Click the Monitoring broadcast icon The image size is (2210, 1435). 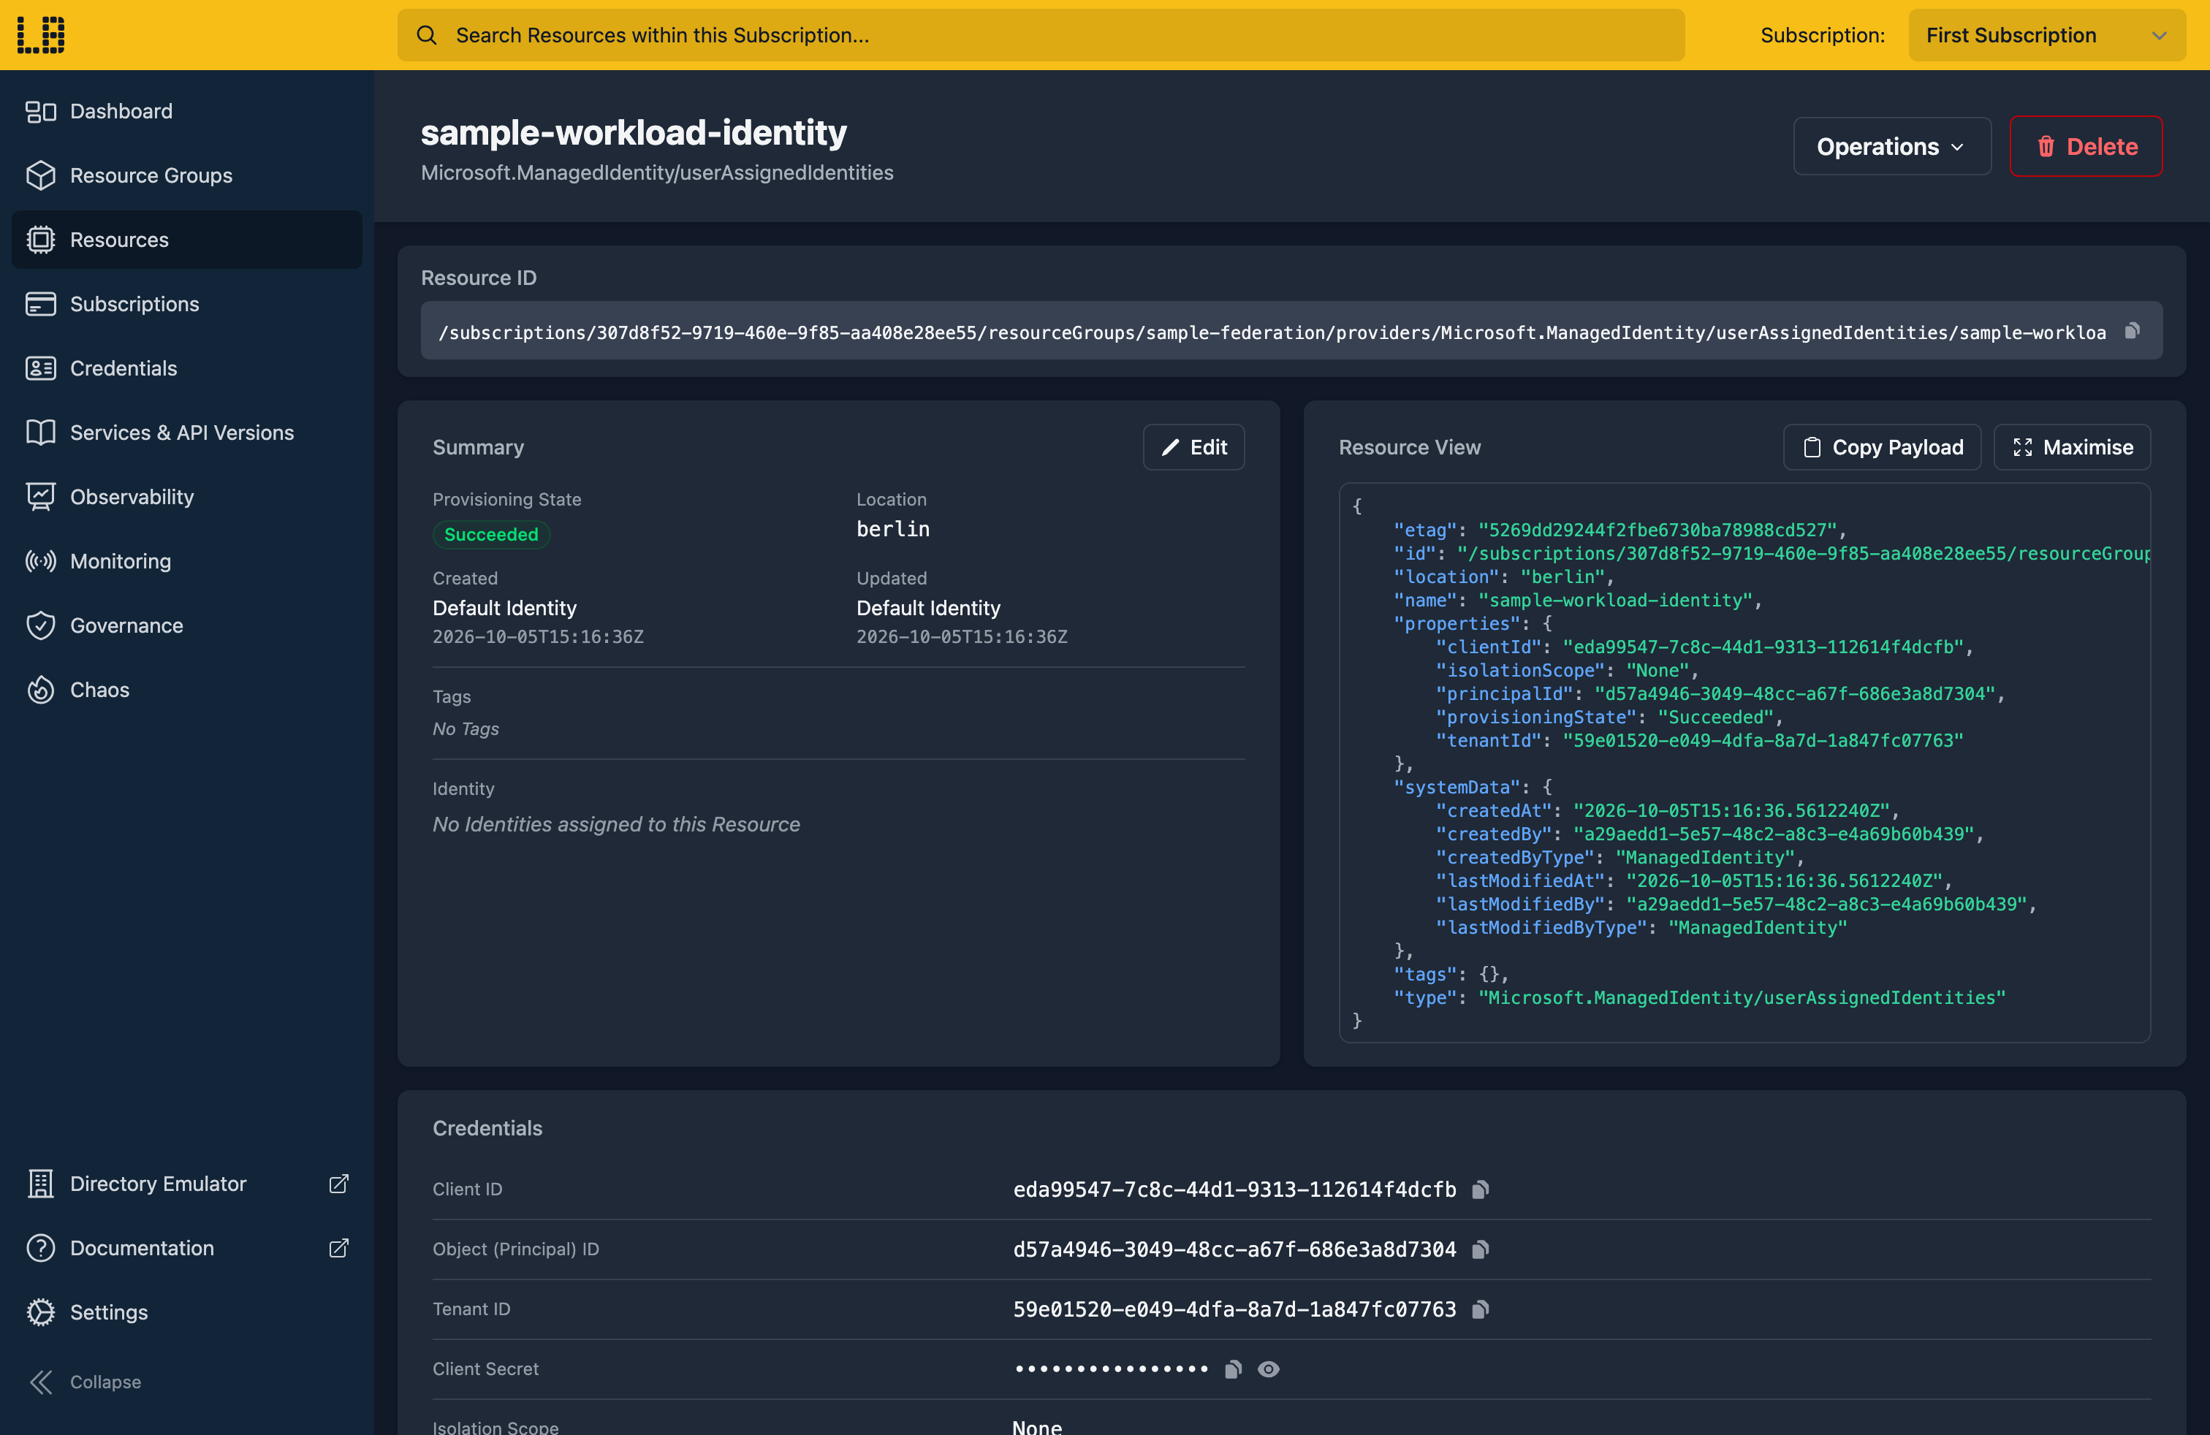(41, 560)
